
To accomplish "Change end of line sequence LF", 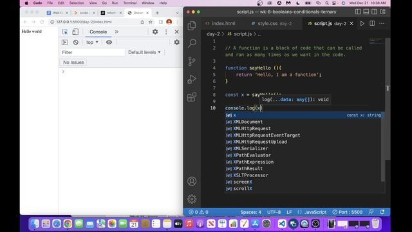I will pyautogui.click(x=289, y=212).
